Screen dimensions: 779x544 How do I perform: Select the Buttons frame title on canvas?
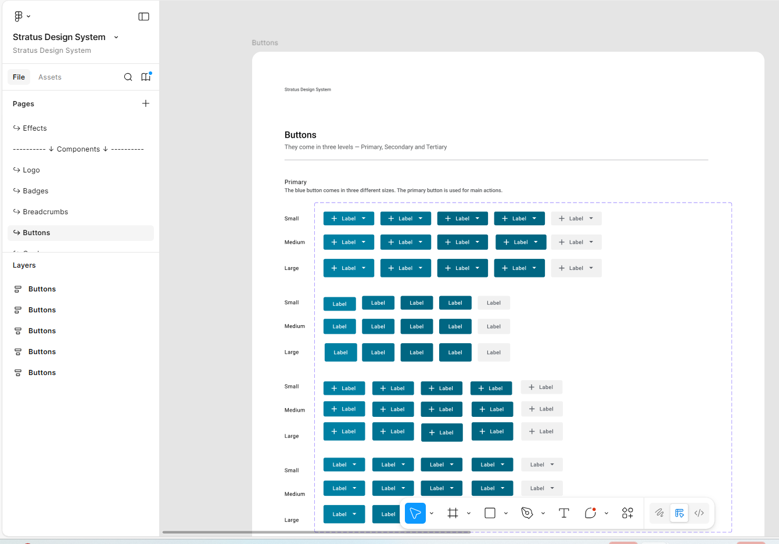point(265,43)
